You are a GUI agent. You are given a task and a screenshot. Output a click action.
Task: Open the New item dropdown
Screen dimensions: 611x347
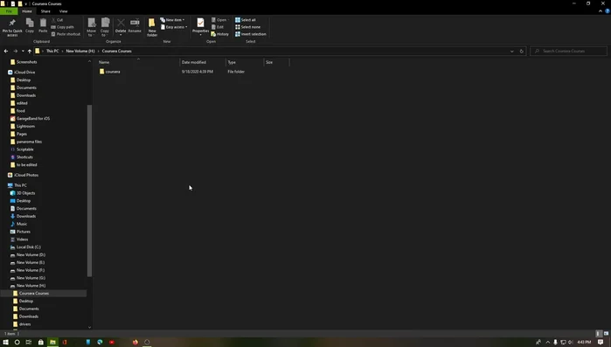pos(172,20)
